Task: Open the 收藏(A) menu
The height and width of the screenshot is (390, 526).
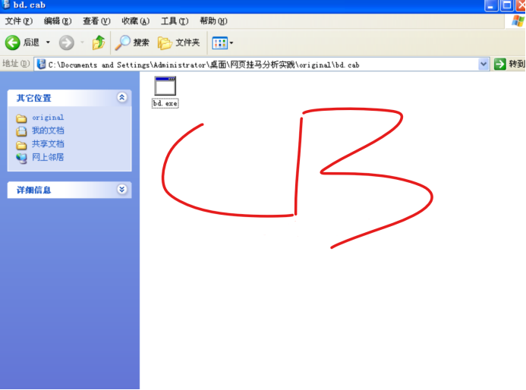Action: point(136,21)
